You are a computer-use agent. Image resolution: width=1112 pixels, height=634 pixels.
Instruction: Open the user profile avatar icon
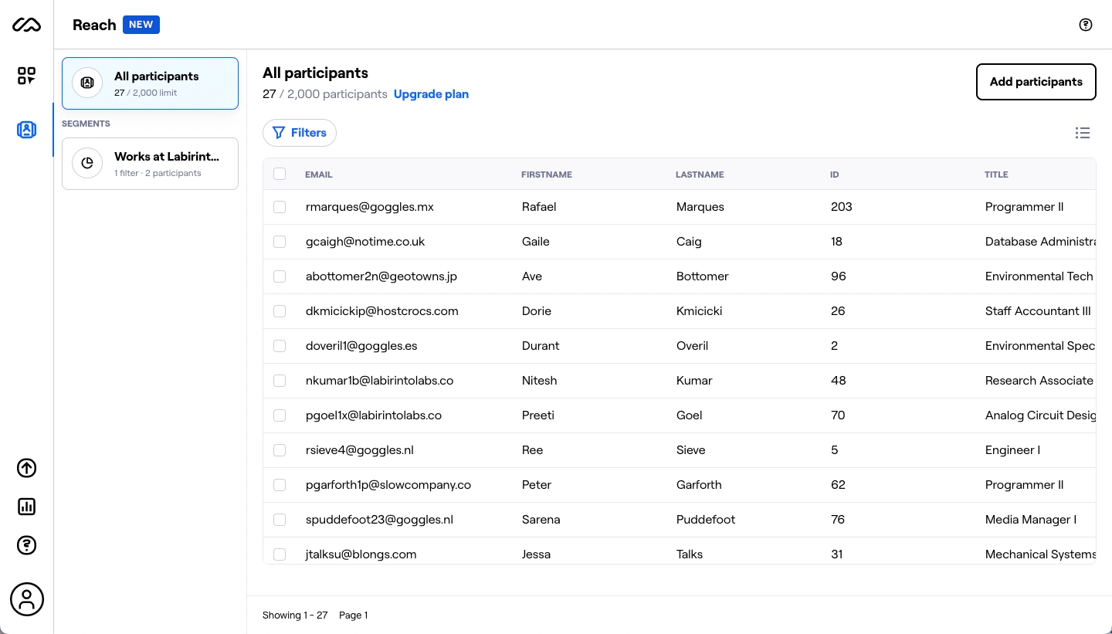pyautogui.click(x=27, y=599)
